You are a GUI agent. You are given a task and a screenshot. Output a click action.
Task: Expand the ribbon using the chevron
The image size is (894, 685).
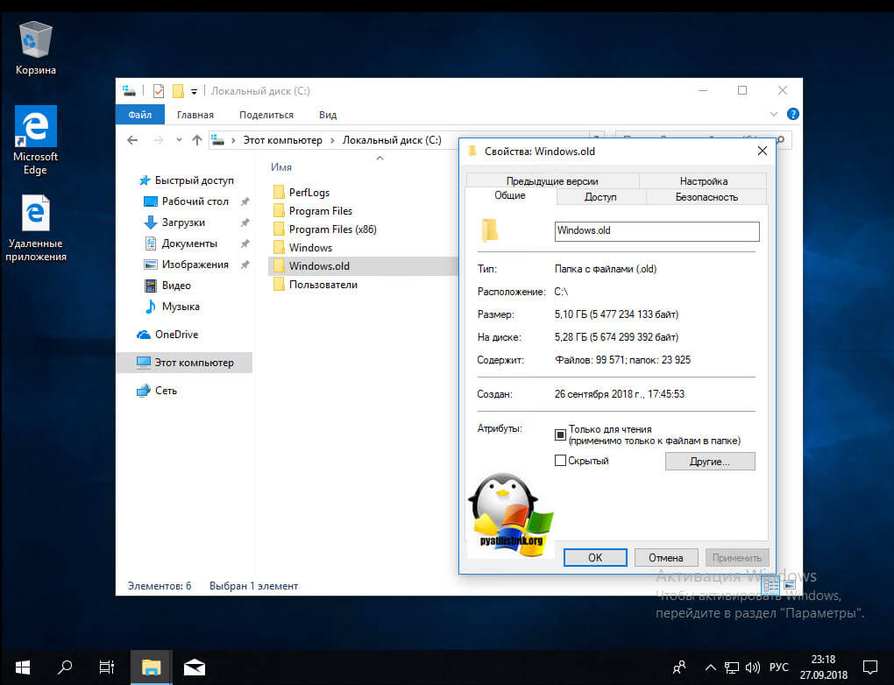click(x=774, y=114)
